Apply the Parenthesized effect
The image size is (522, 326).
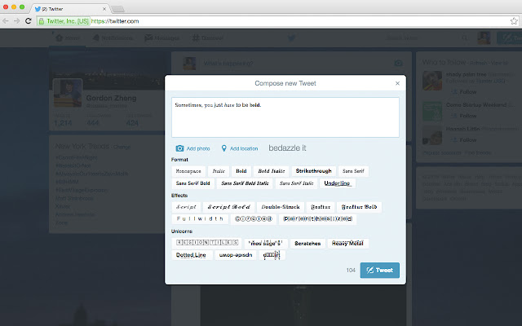pyautogui.click(x=317, y=219)
